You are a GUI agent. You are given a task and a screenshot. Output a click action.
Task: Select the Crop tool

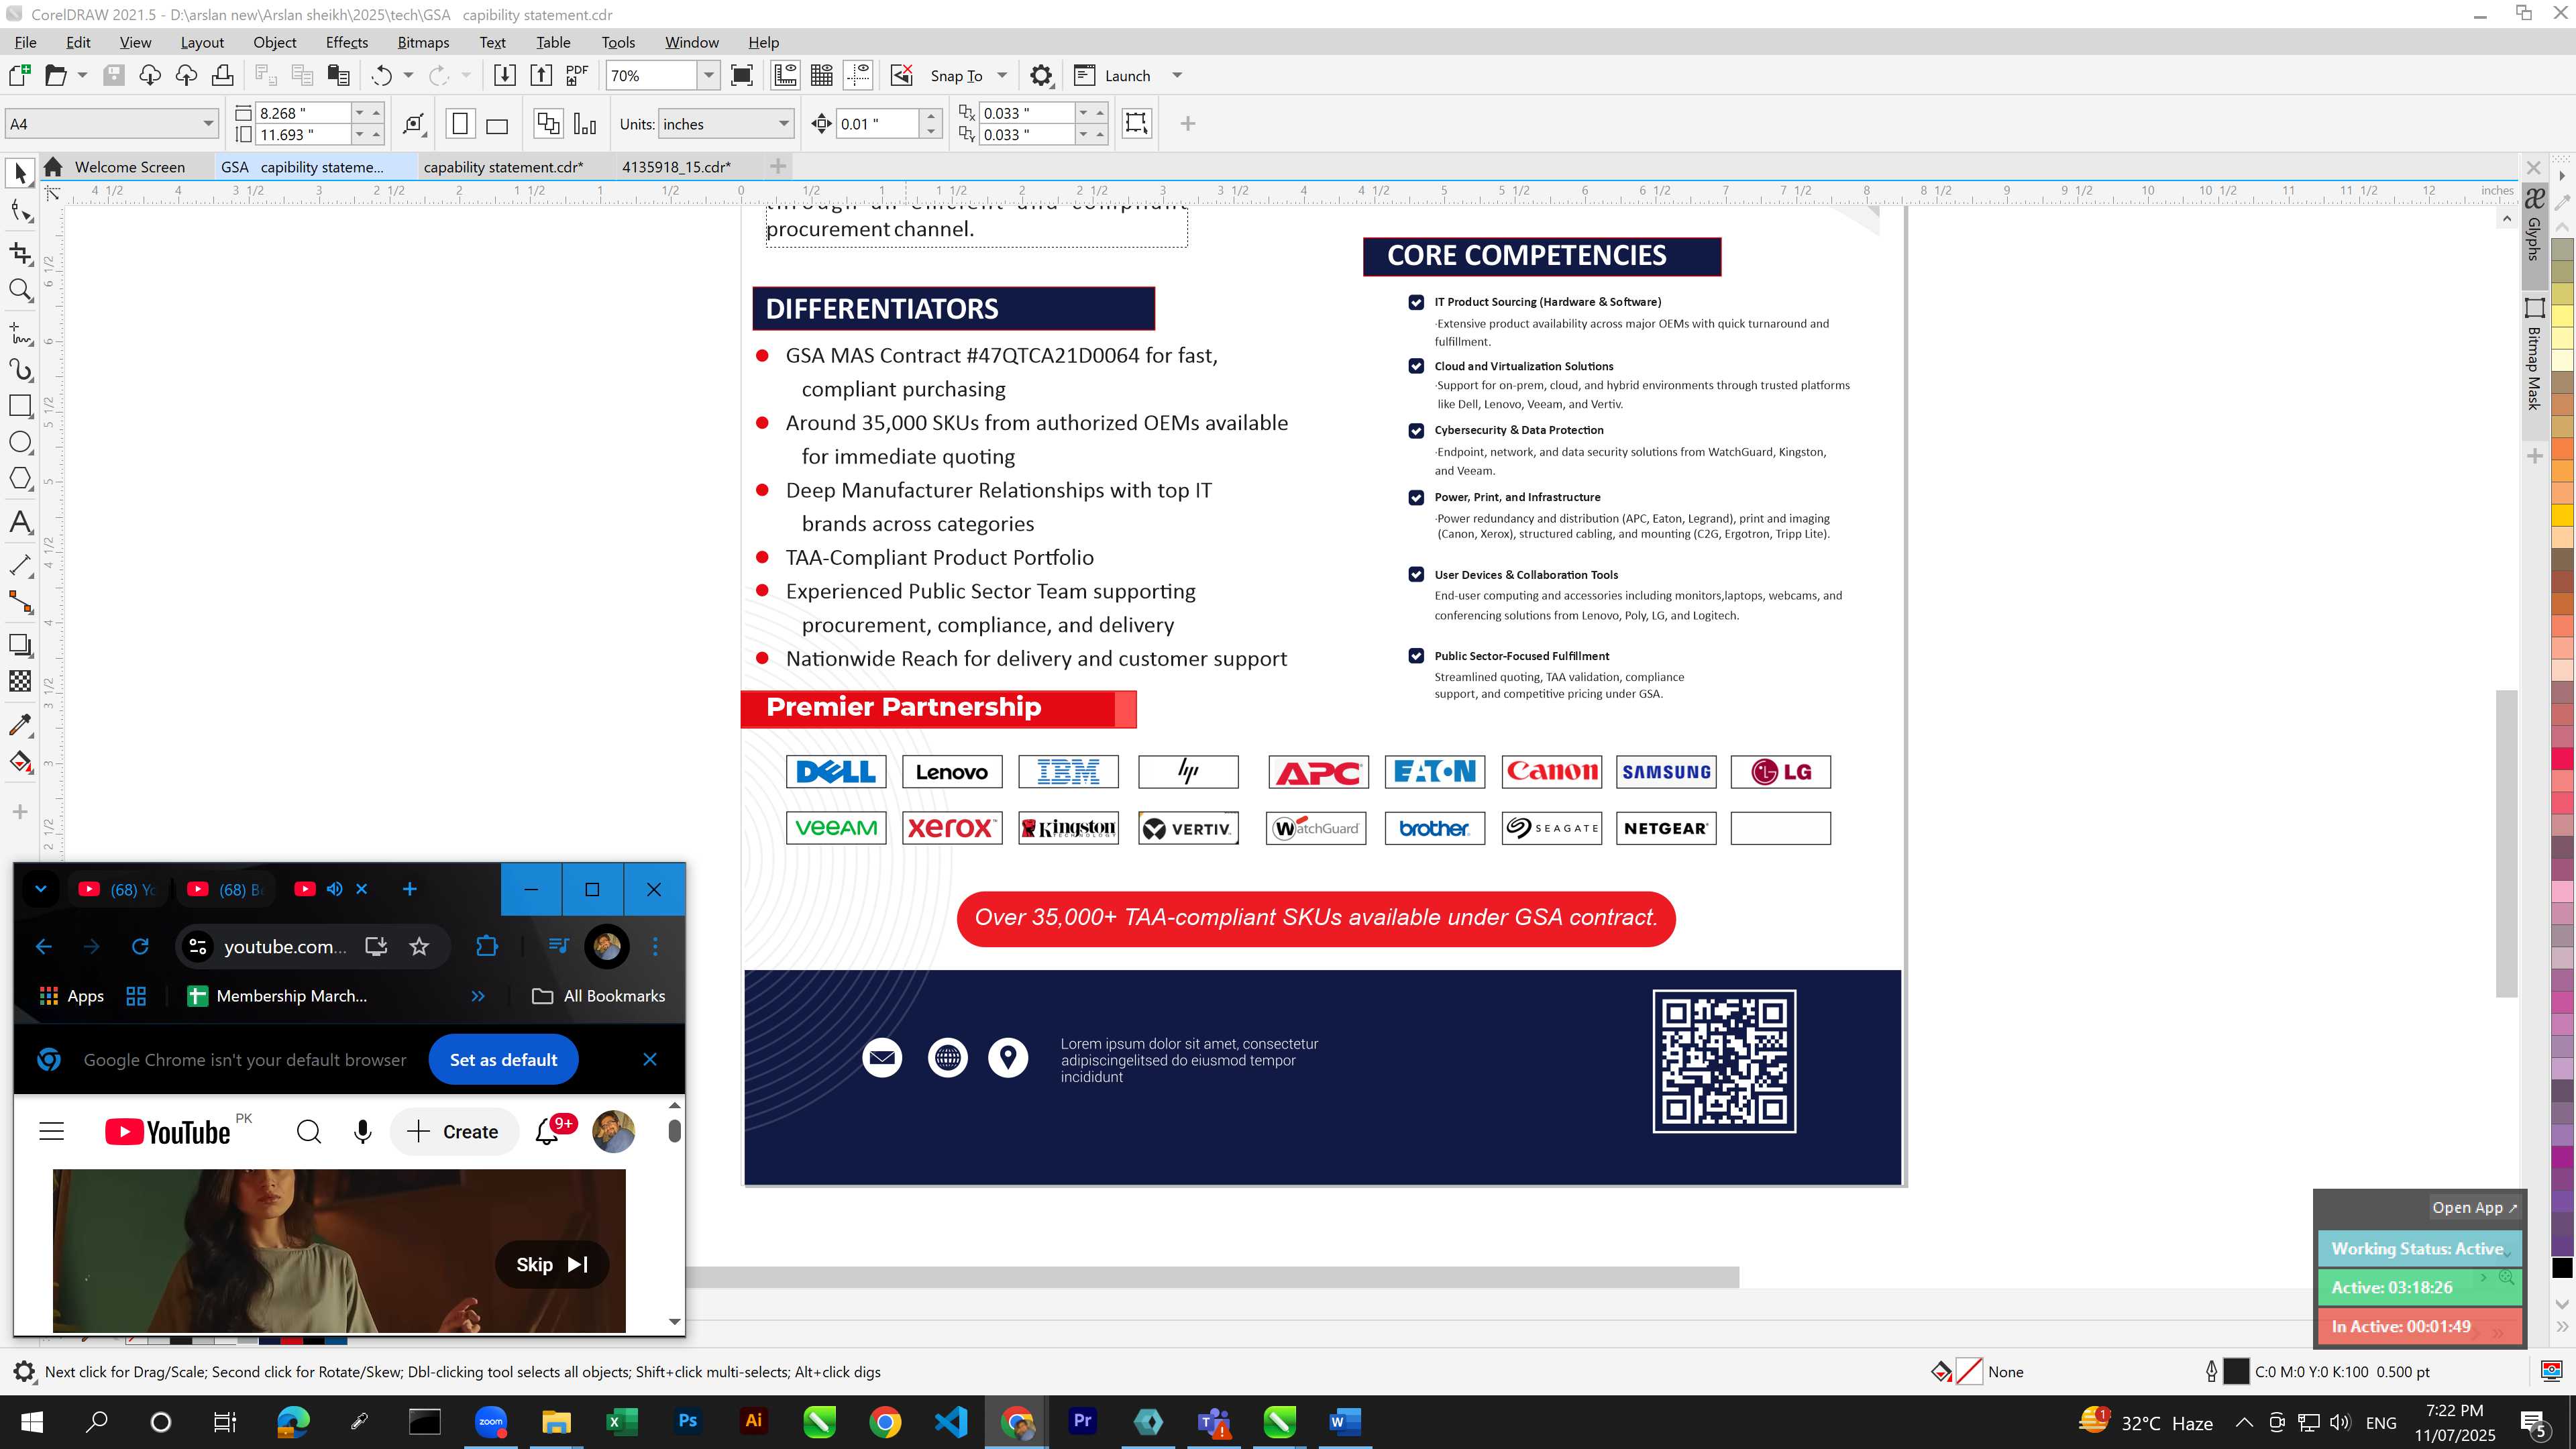tap(20, 253)
